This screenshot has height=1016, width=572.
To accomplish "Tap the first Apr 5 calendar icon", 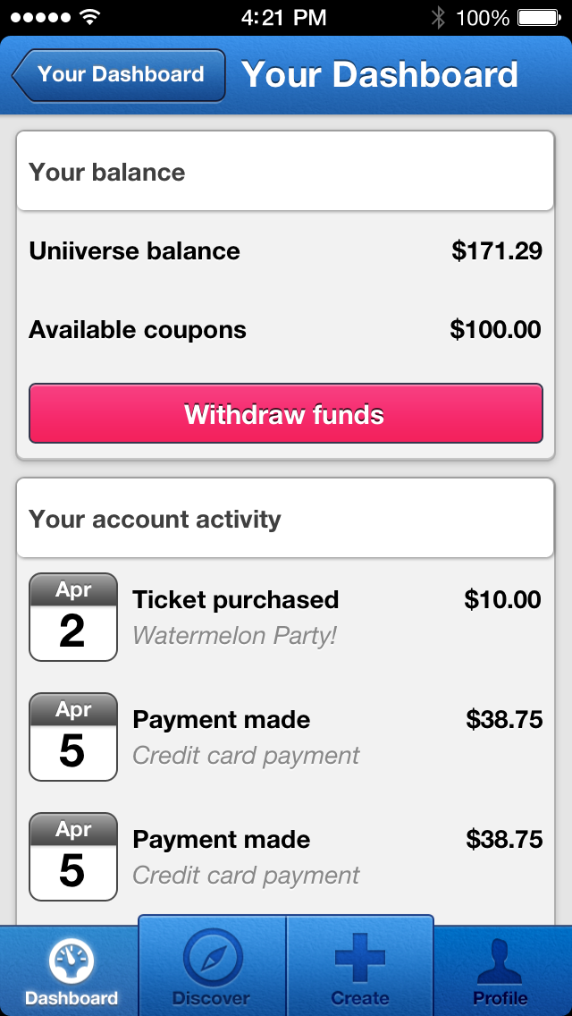I will tap(73, 737).
